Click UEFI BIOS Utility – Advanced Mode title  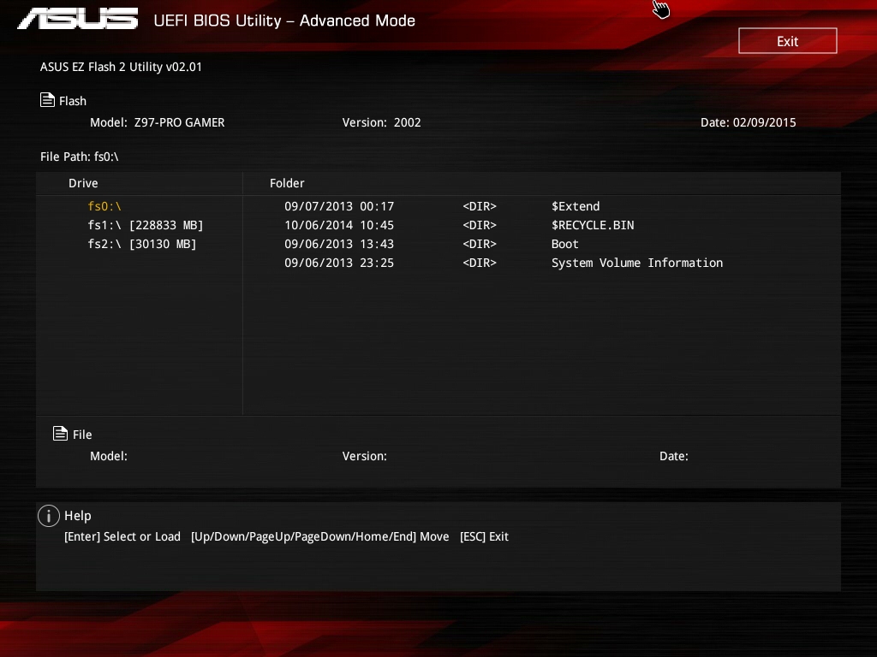(284, 21)
